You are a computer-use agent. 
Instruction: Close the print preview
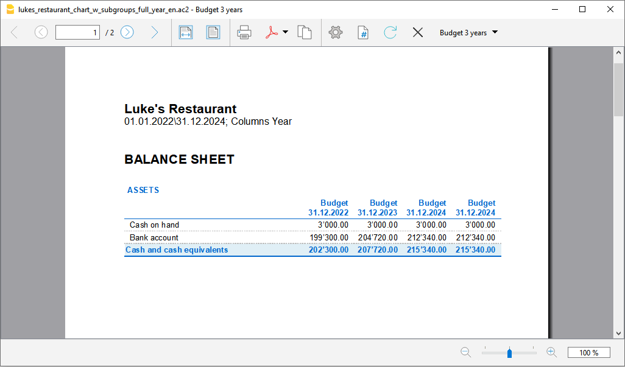click(418, 32)
